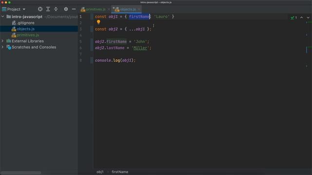Viewport: 312px width, 175px height.
Task: Select intro-javascript root folder
Action: 27,17
